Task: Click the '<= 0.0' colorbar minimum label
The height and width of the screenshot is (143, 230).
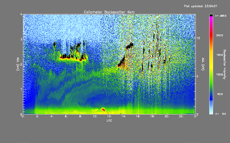Action: click(221, 114)
